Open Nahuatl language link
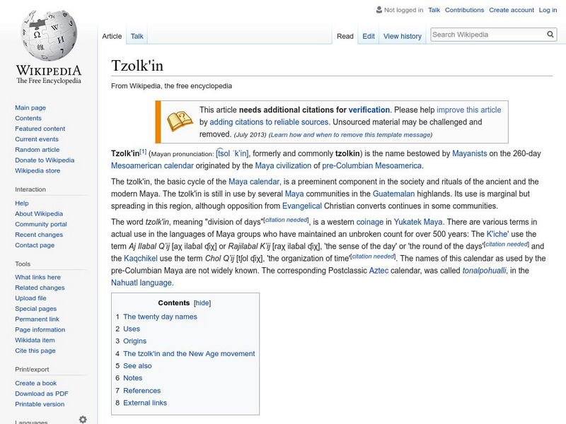The width and height of the screenshot is (566, 424). pos(141,283)
